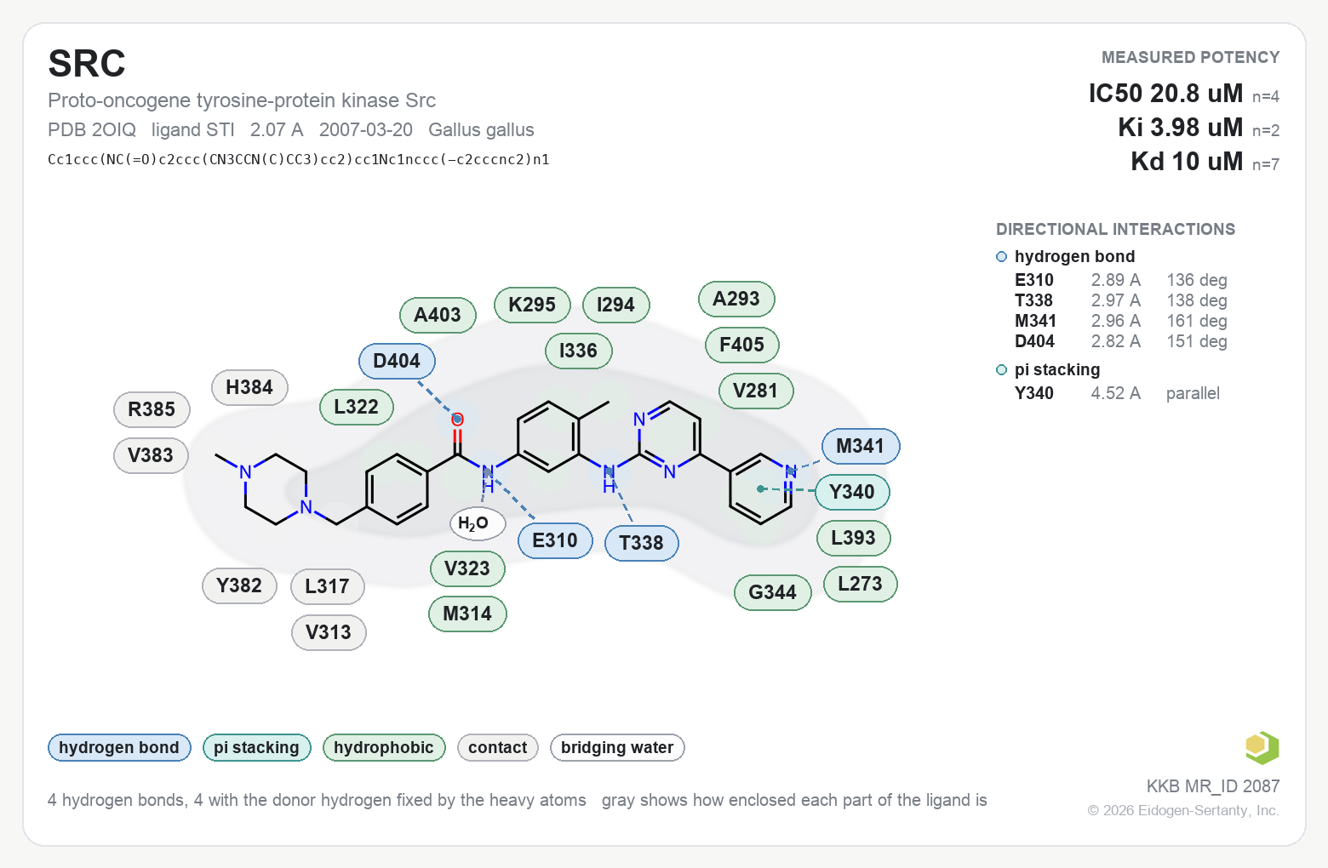Screen dimensions: 1328x868
Task: Click the Ki 3.98 uM potency value
Action: coord(1181,127)
